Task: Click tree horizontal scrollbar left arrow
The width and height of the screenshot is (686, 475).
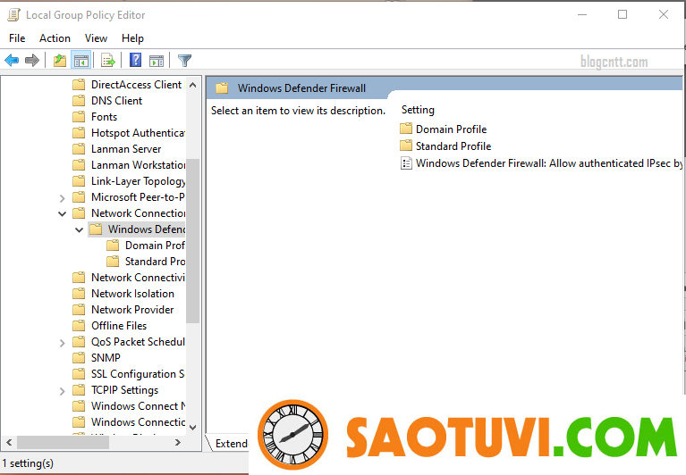Action: (9, 442)
